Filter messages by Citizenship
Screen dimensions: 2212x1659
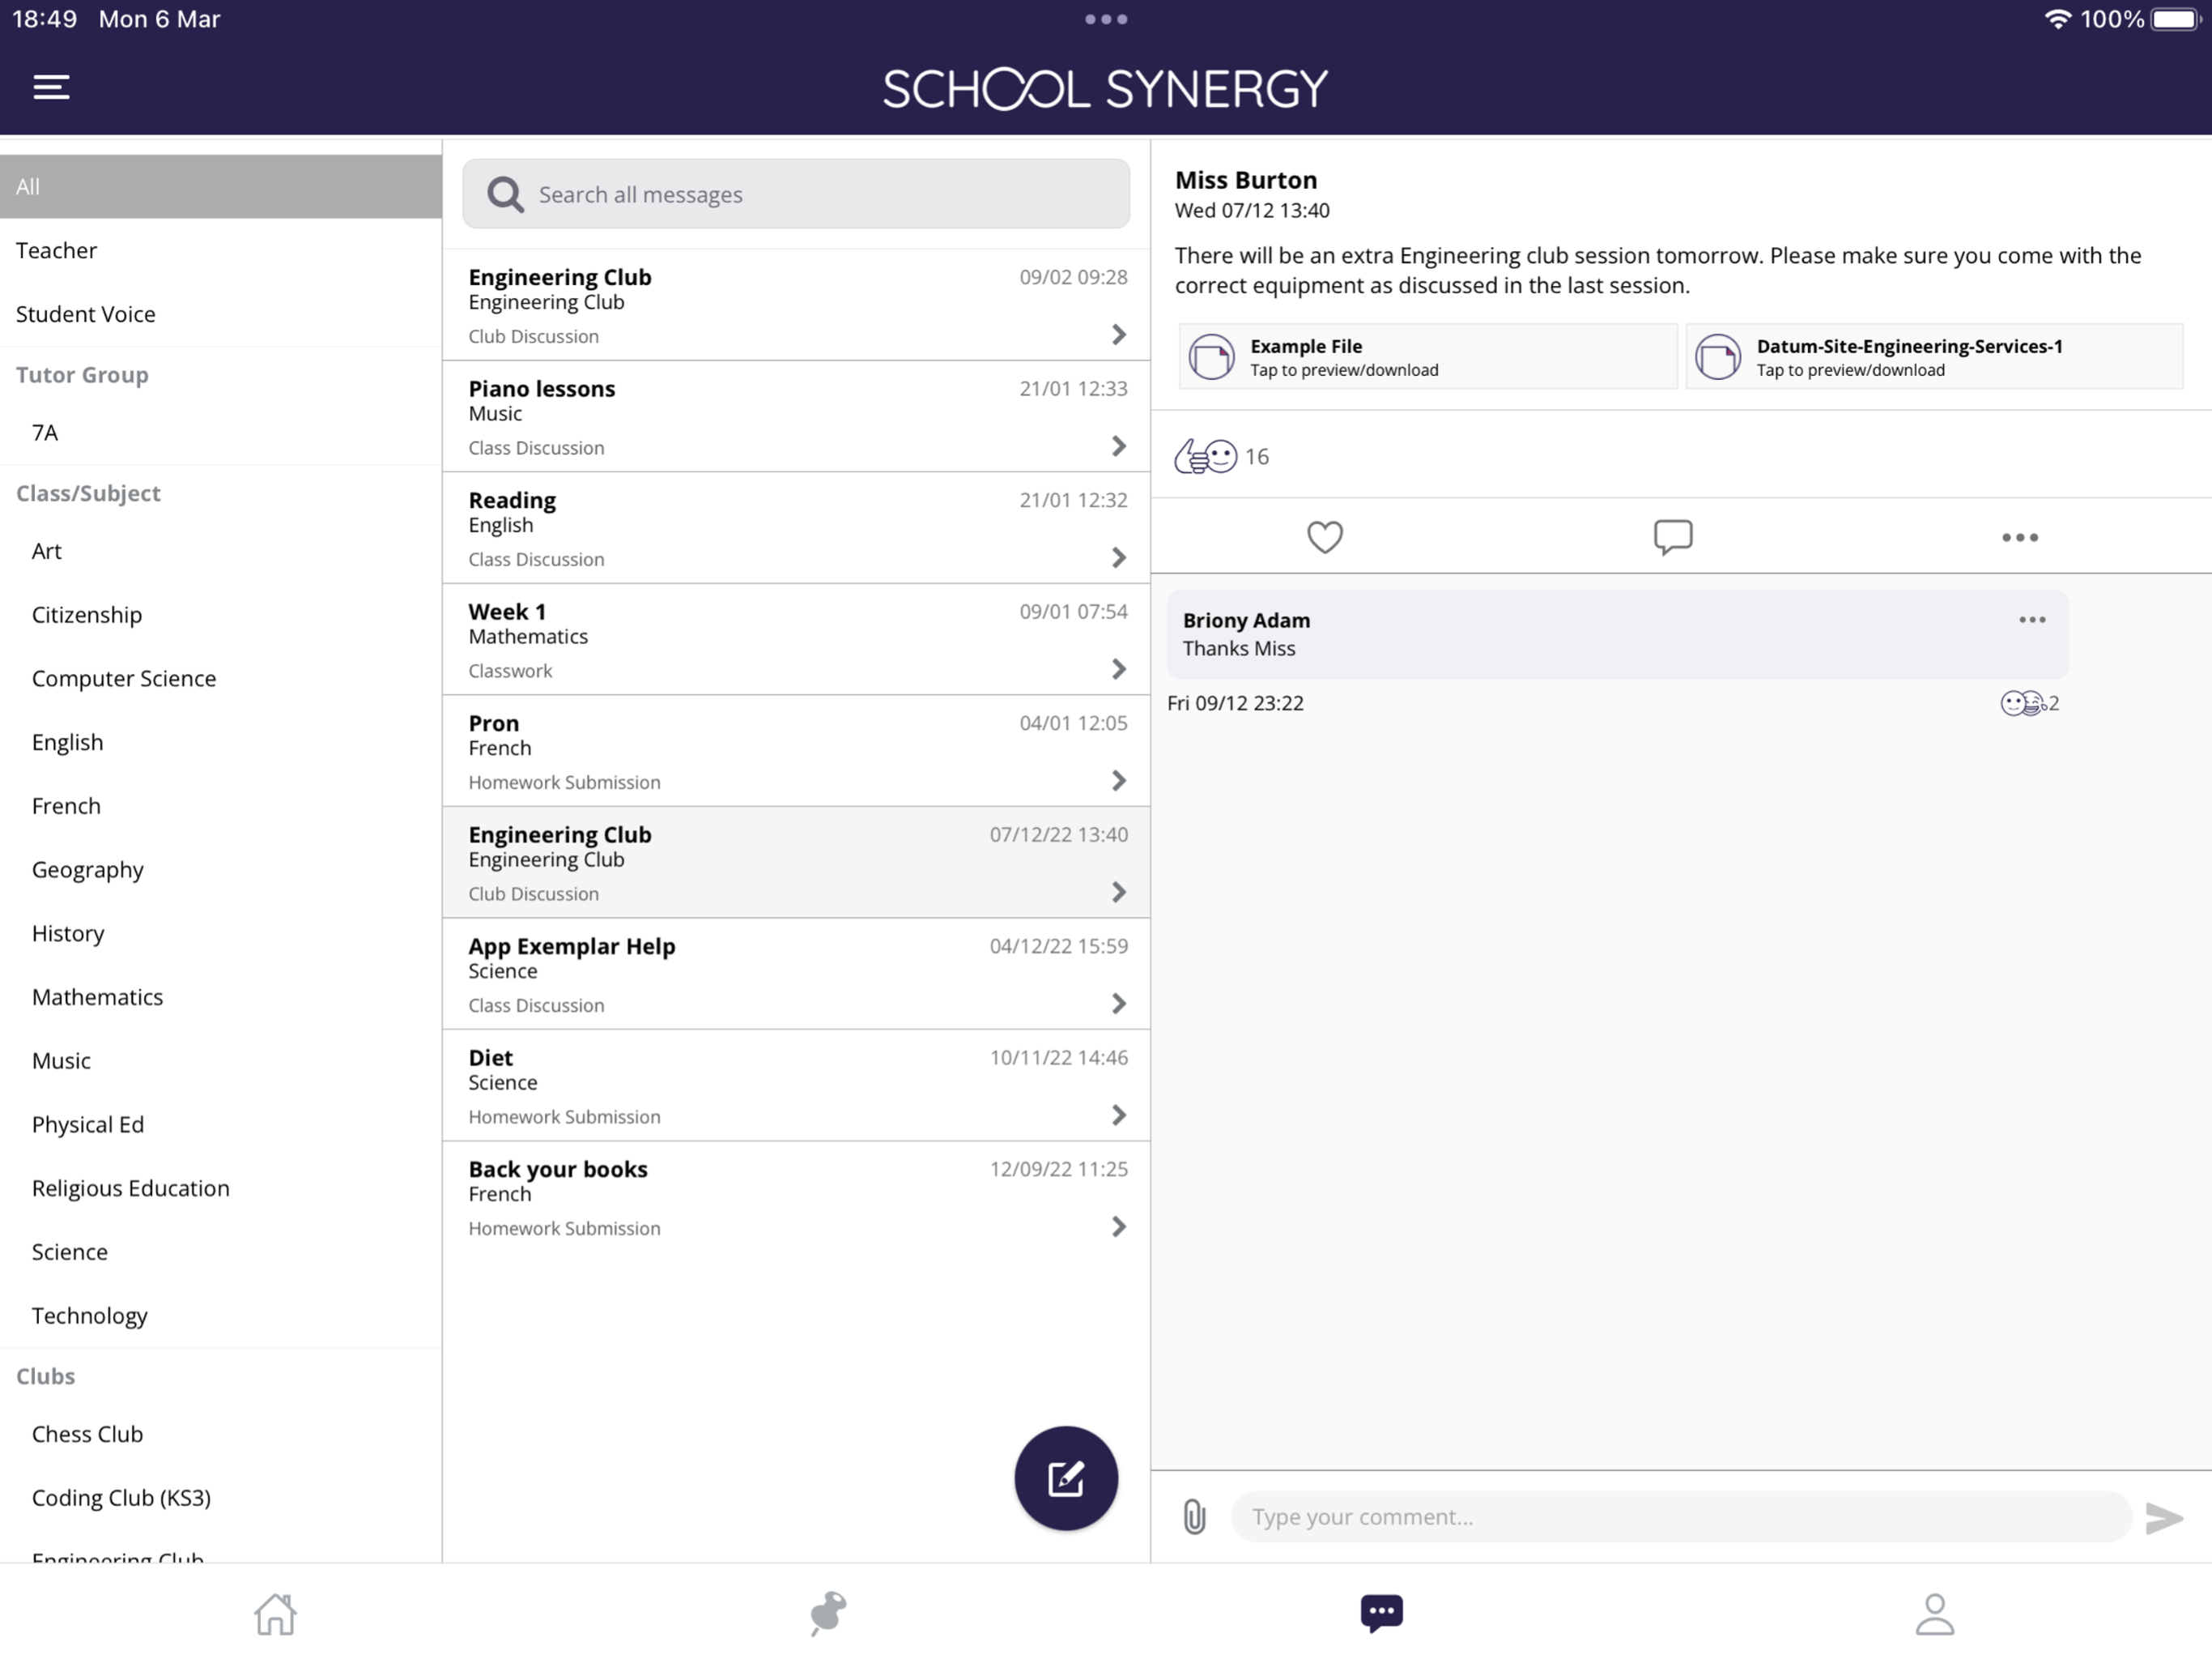tap(221, 616)
